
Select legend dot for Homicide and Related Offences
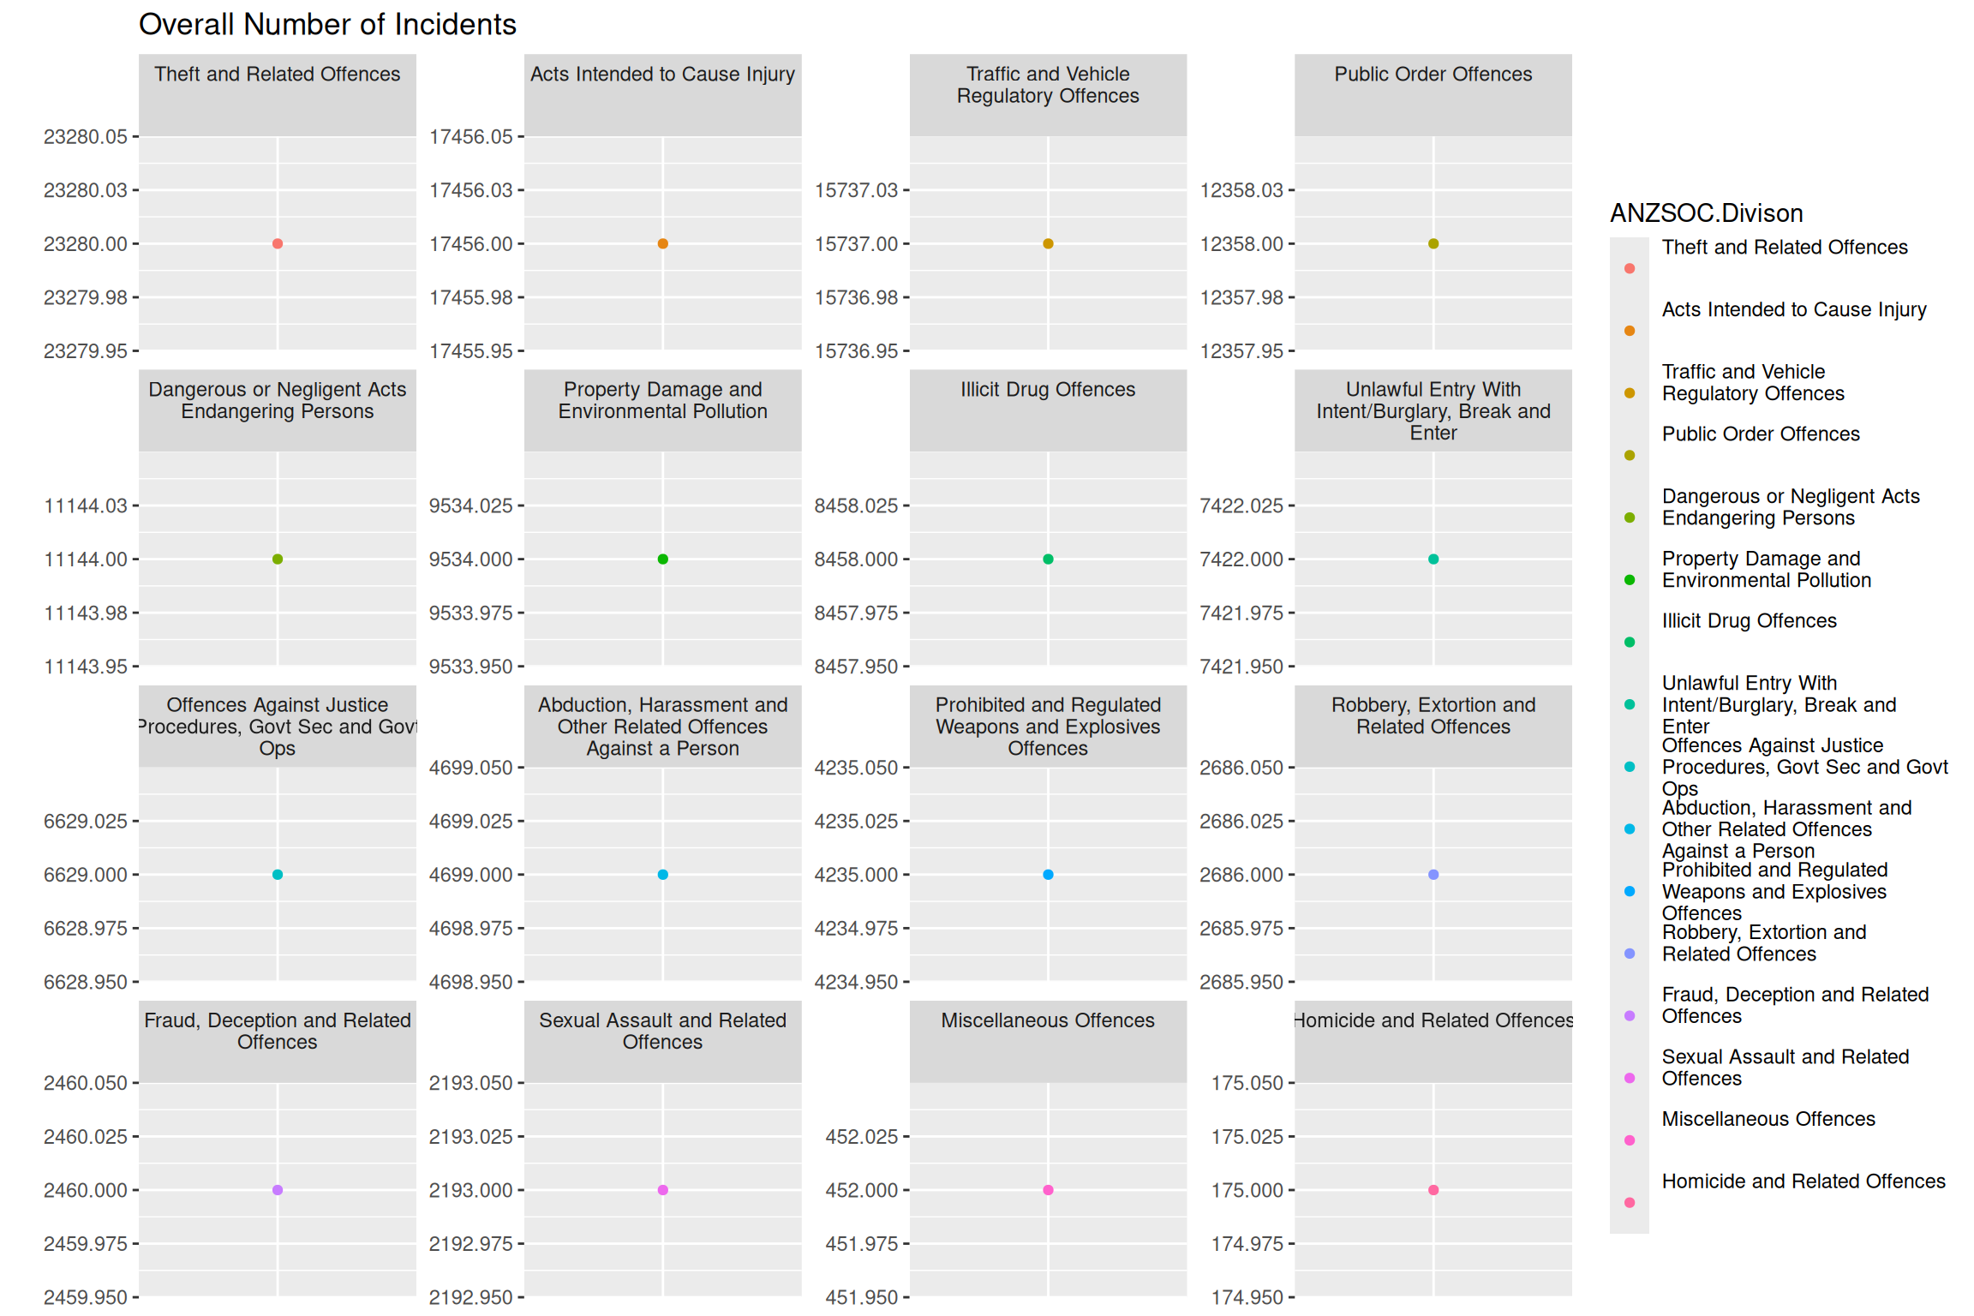coord(1630,1203)
